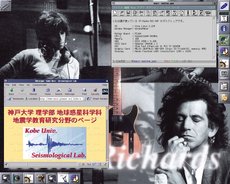
Task: Click the GNU head icon in bottom dock
Action: click(x=40, y=178)
